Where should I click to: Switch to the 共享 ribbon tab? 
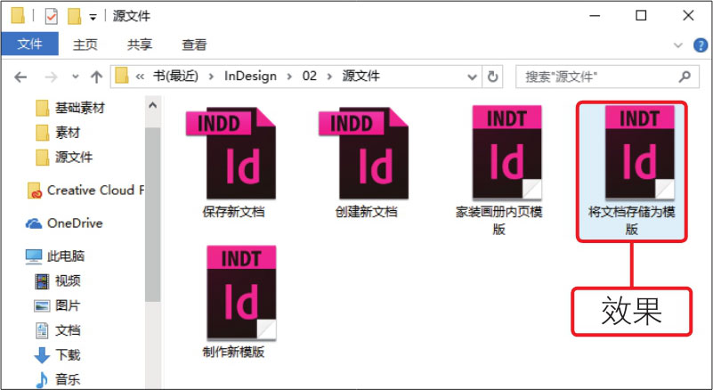pyautogui.click(x=140, y=45)
